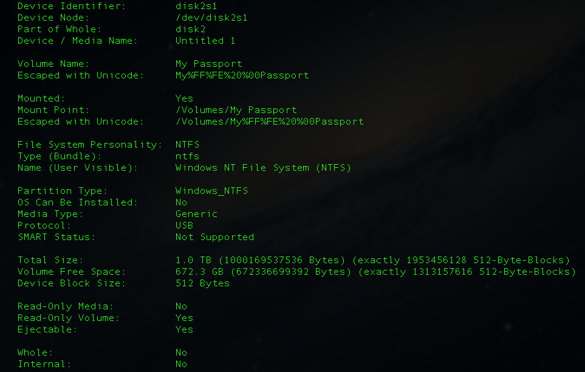Viewport: 585px width, 372px height.
Task: Click the Partition Type value Windows_NTFS
Action: [211, 191]
